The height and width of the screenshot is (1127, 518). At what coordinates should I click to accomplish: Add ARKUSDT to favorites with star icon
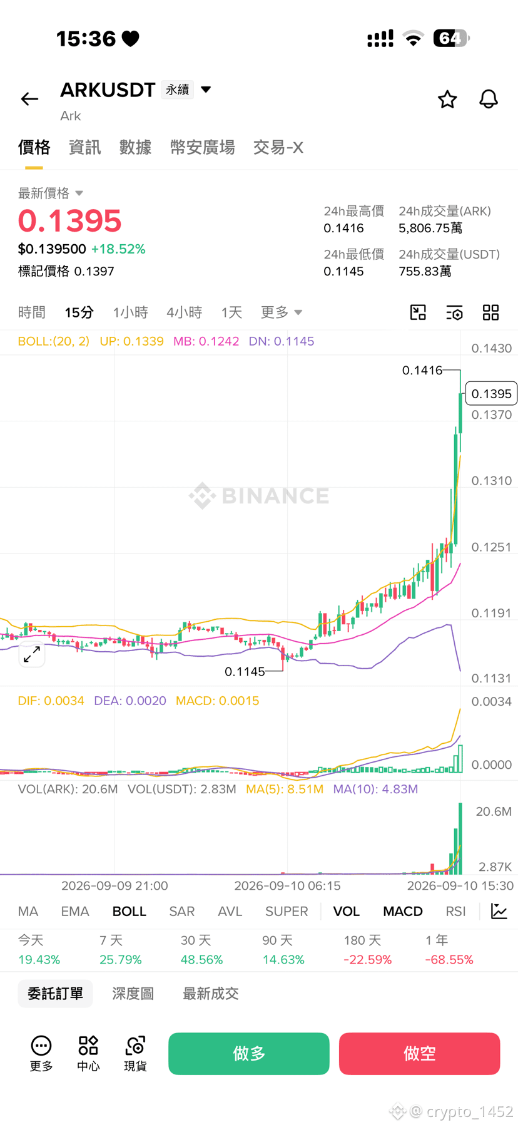[447, 99]
